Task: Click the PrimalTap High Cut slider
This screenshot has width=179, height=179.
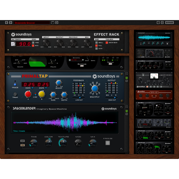Action: point(111,98)
